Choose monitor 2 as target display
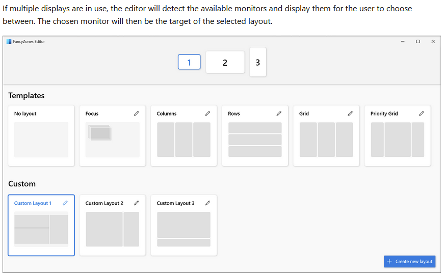Image resolution: width=444 pixels, height=277 pixels. (x=225, y=62)
